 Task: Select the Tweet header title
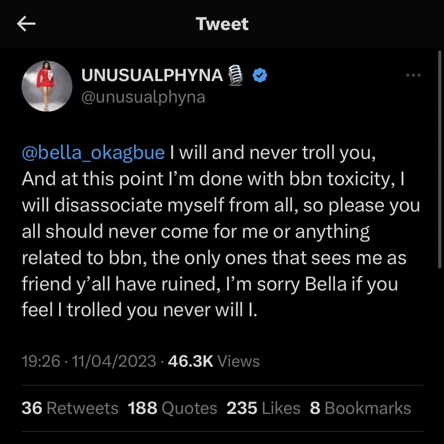222,24
